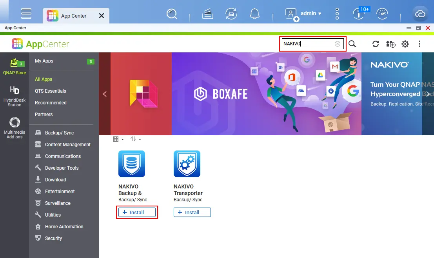Open the admin user menu
434x258 pixels.
pos(303,14)
